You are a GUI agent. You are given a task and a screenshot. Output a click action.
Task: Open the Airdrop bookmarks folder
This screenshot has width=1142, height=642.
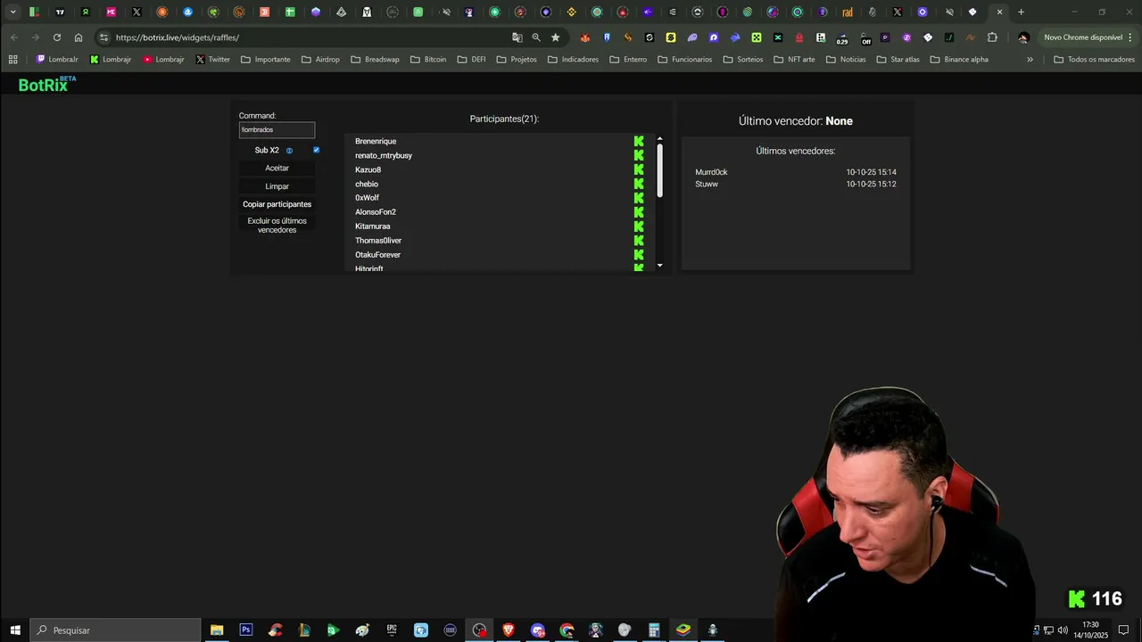pos(320,60)
